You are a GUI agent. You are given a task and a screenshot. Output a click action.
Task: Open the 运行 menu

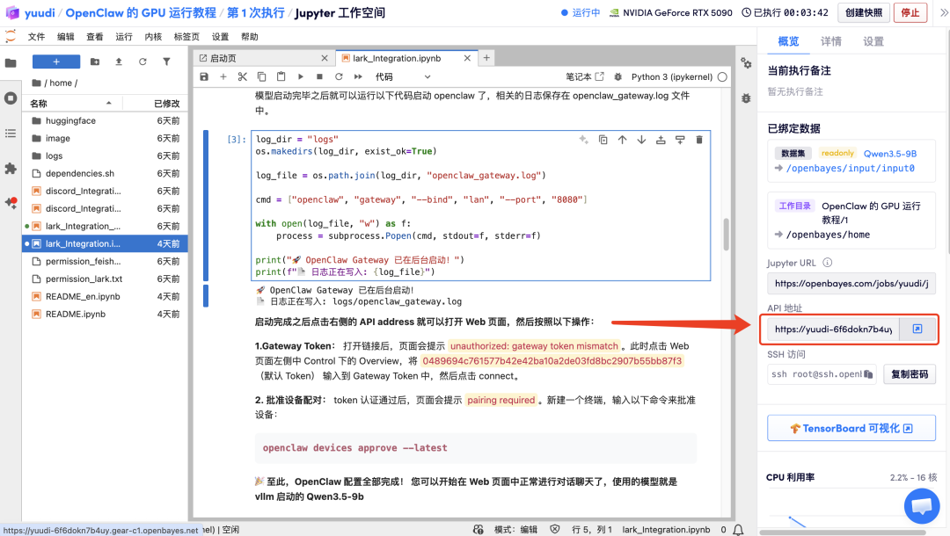click(124, 37)
